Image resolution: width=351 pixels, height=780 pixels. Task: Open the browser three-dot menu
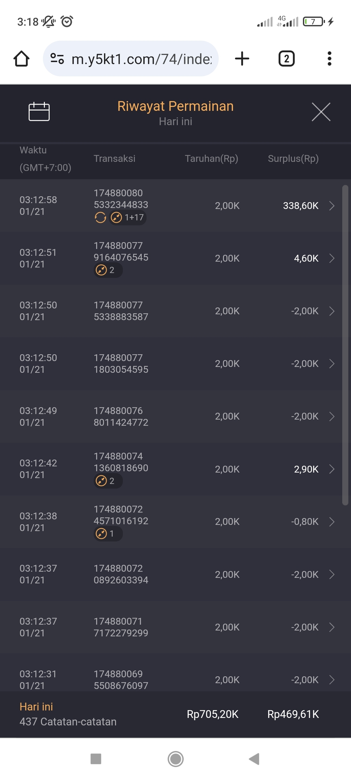(329, 59)
